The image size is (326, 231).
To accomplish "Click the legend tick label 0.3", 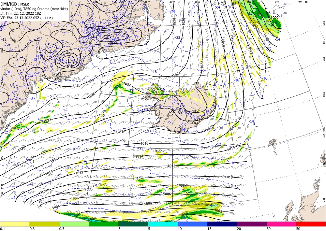I will coord(32,229).
